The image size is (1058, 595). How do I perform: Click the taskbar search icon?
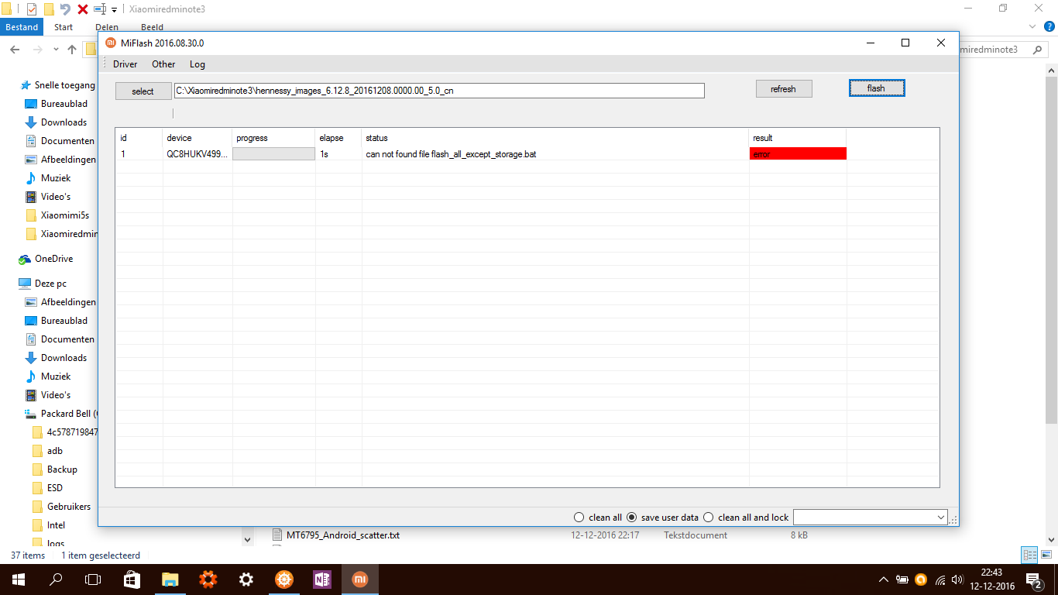pyautogui.click(x=56, y=580)
